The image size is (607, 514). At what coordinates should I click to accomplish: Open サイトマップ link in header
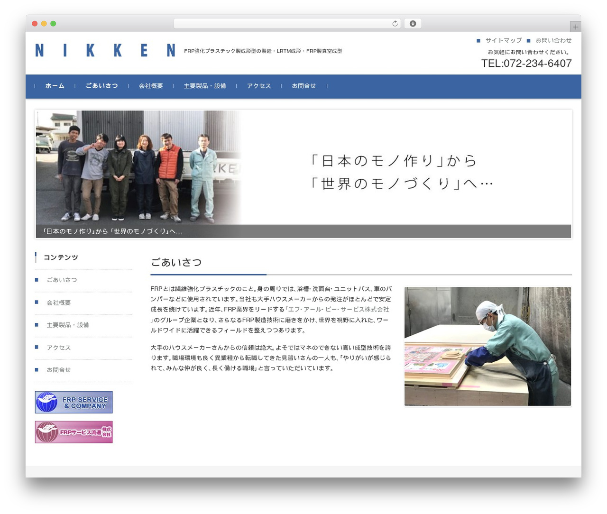click(x=503, y=40)
